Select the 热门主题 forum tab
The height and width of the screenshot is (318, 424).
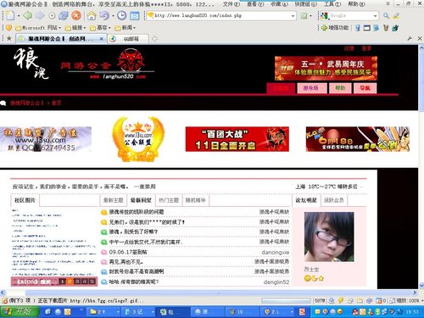(x=169, y=200)
